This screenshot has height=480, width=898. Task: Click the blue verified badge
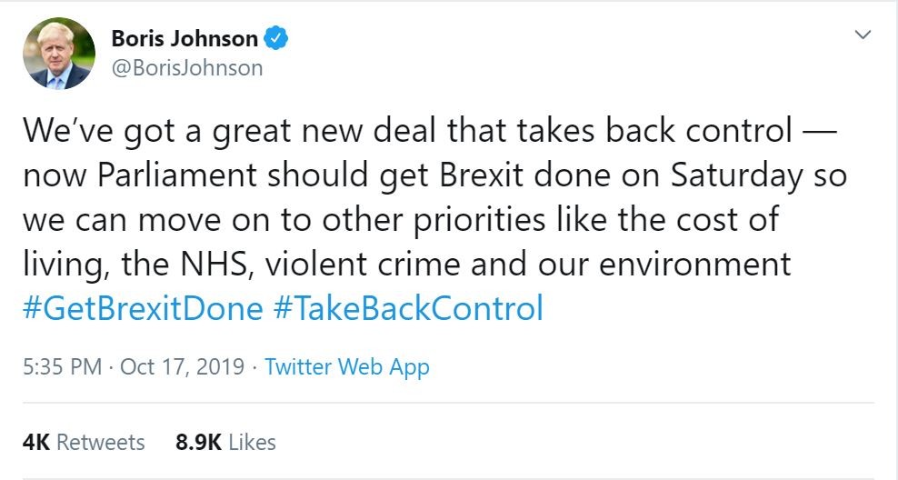(x=276, y=39)
